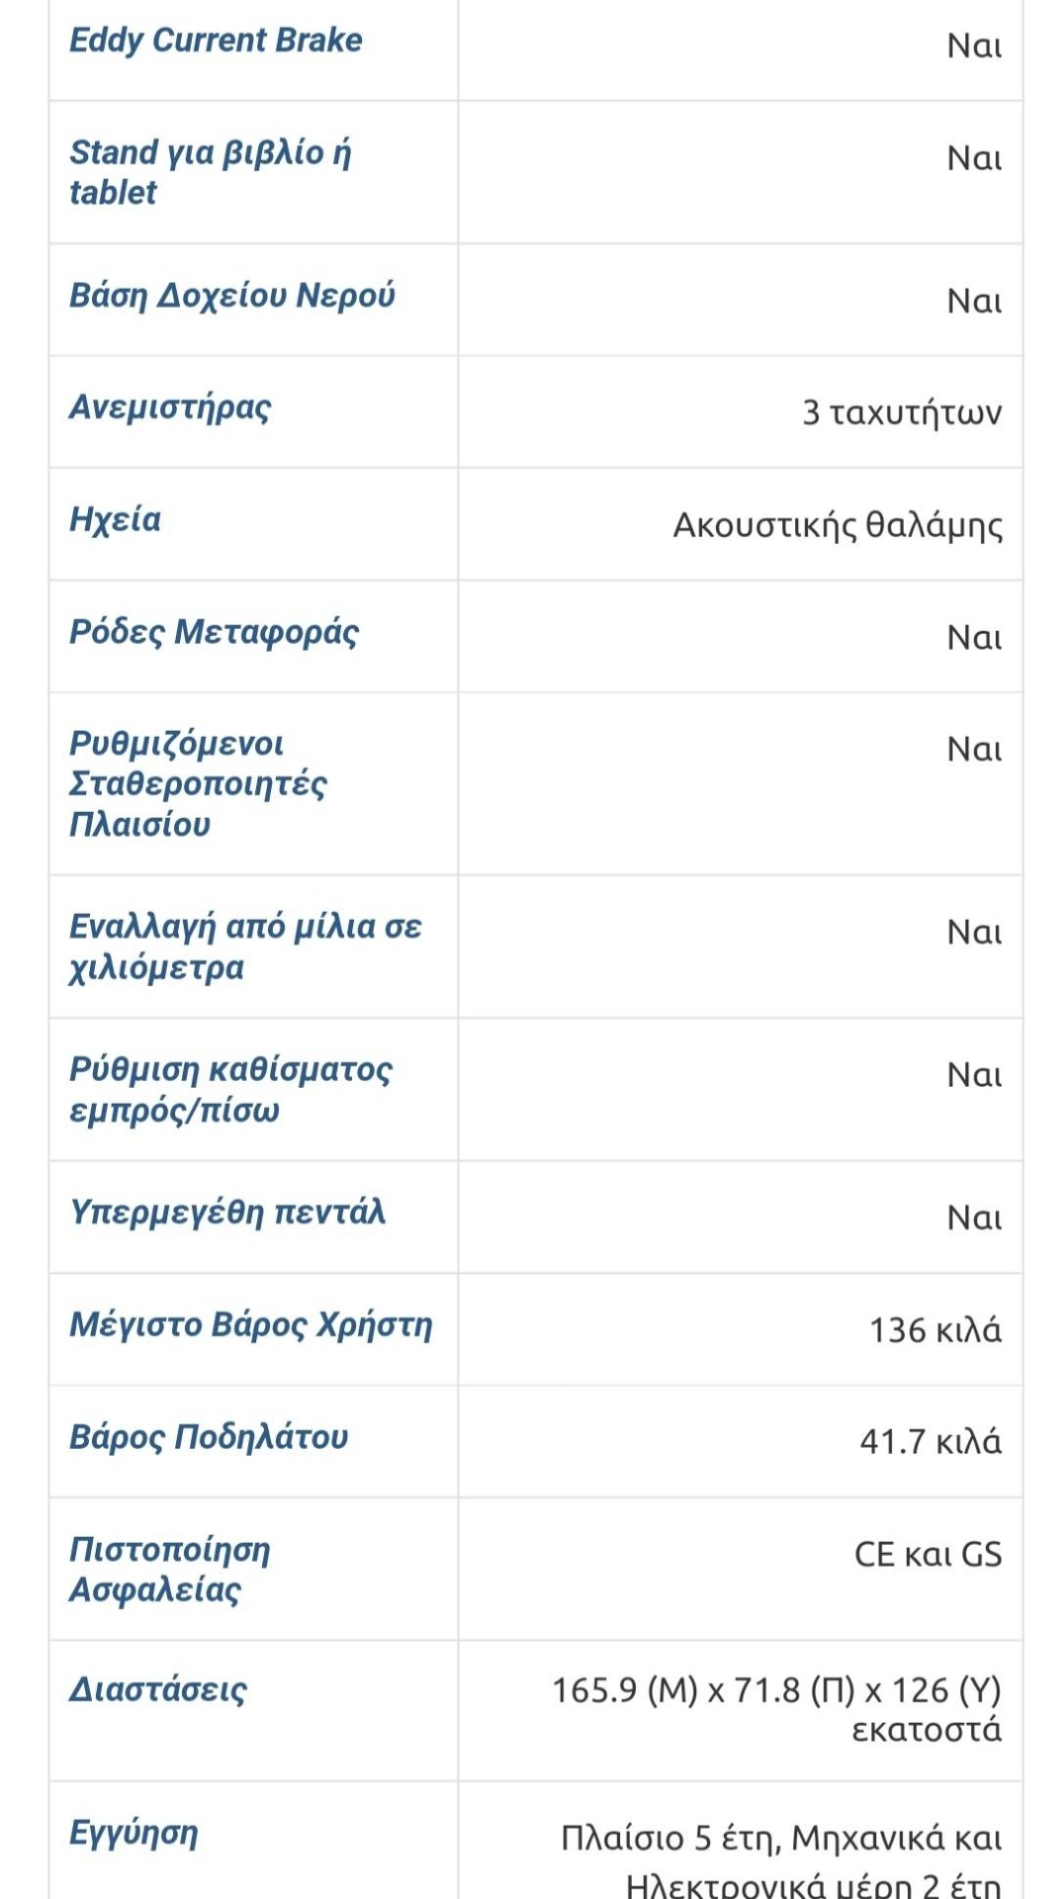Click the Εναλλαγή από μίλια σε χιλιόμετρα label
This screenshot has height=1899, width=1056.
[x=245, y=947]
